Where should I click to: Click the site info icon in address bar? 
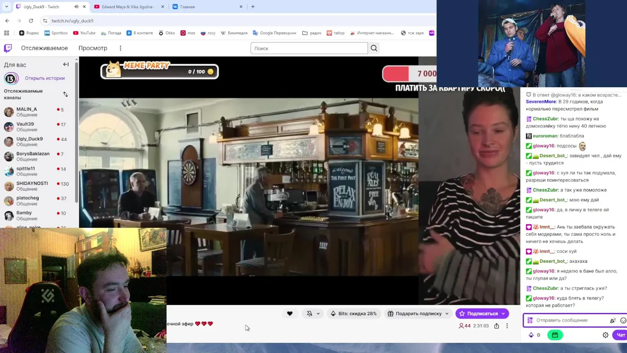coord(45,21)
